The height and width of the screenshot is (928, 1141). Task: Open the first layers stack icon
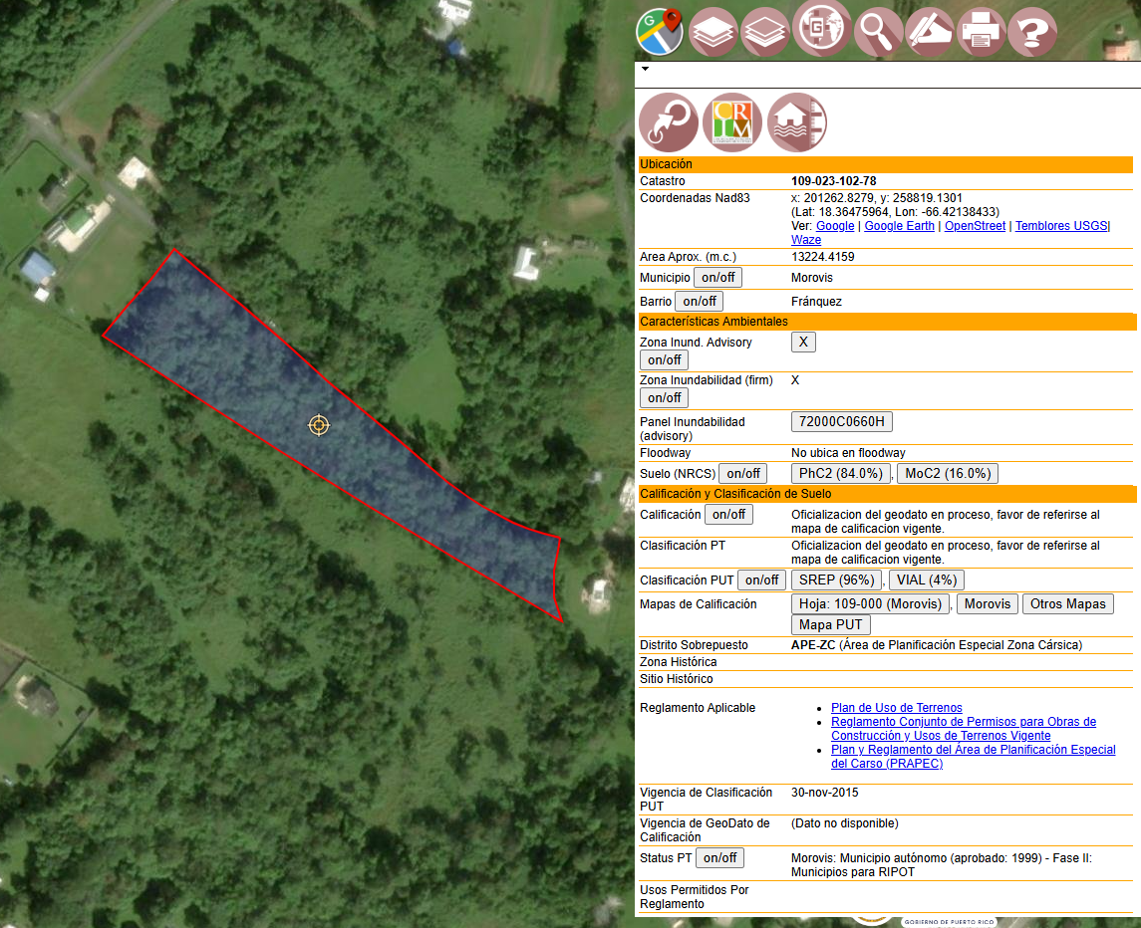coord(713,32)
